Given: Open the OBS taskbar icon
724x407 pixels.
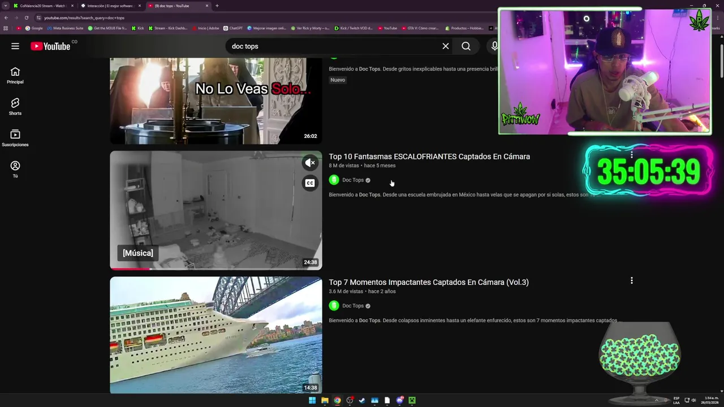Looking at the screenshot, I should 350,400.
